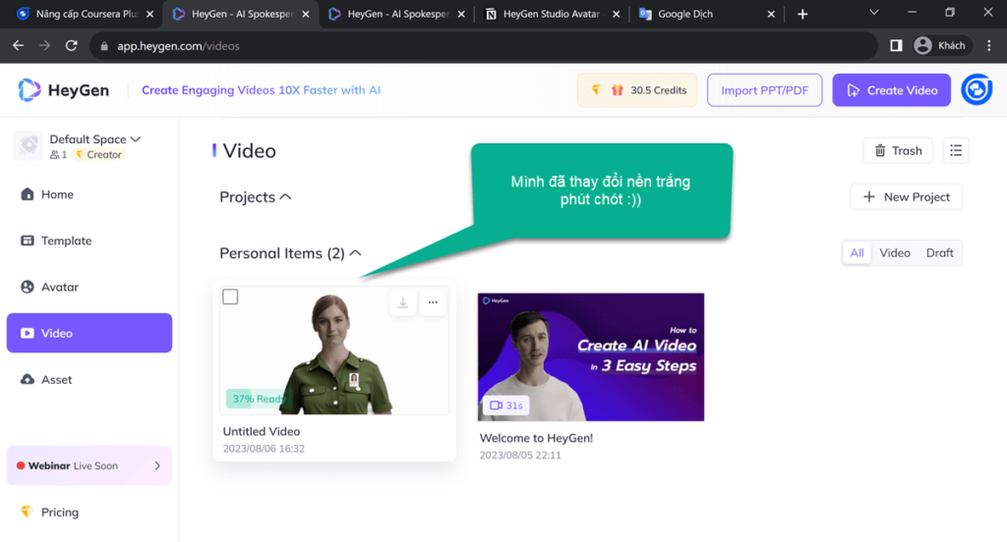This screenshot has height=542, width=1007.
Task: Click the Creator plan badge
Action: click(99, 154)
